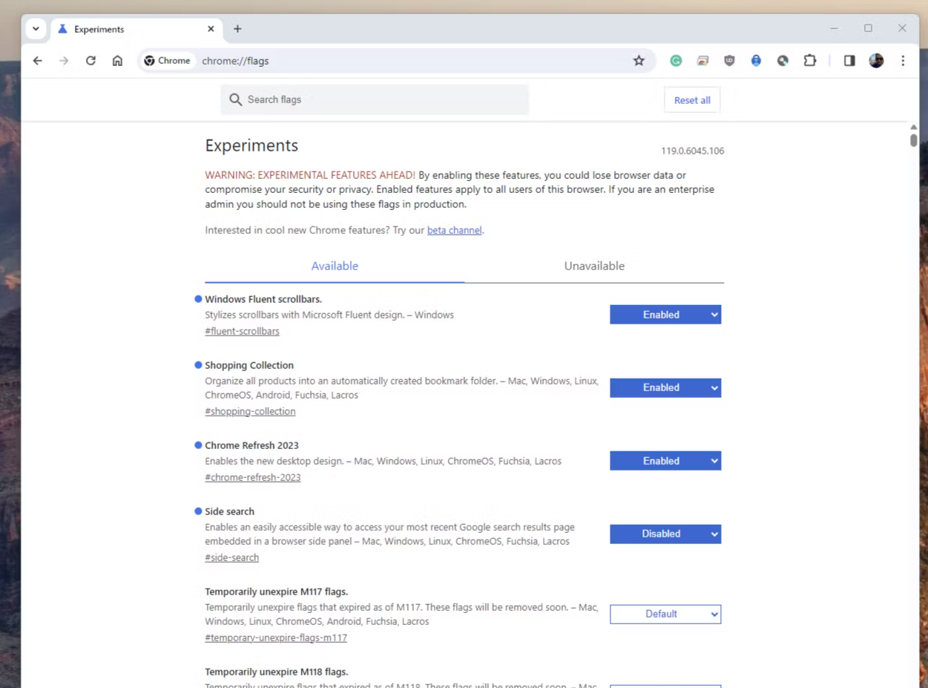Bookmark this page with the star icon
The height and width of the screenshot is (688, 928).
click(639, 61)
